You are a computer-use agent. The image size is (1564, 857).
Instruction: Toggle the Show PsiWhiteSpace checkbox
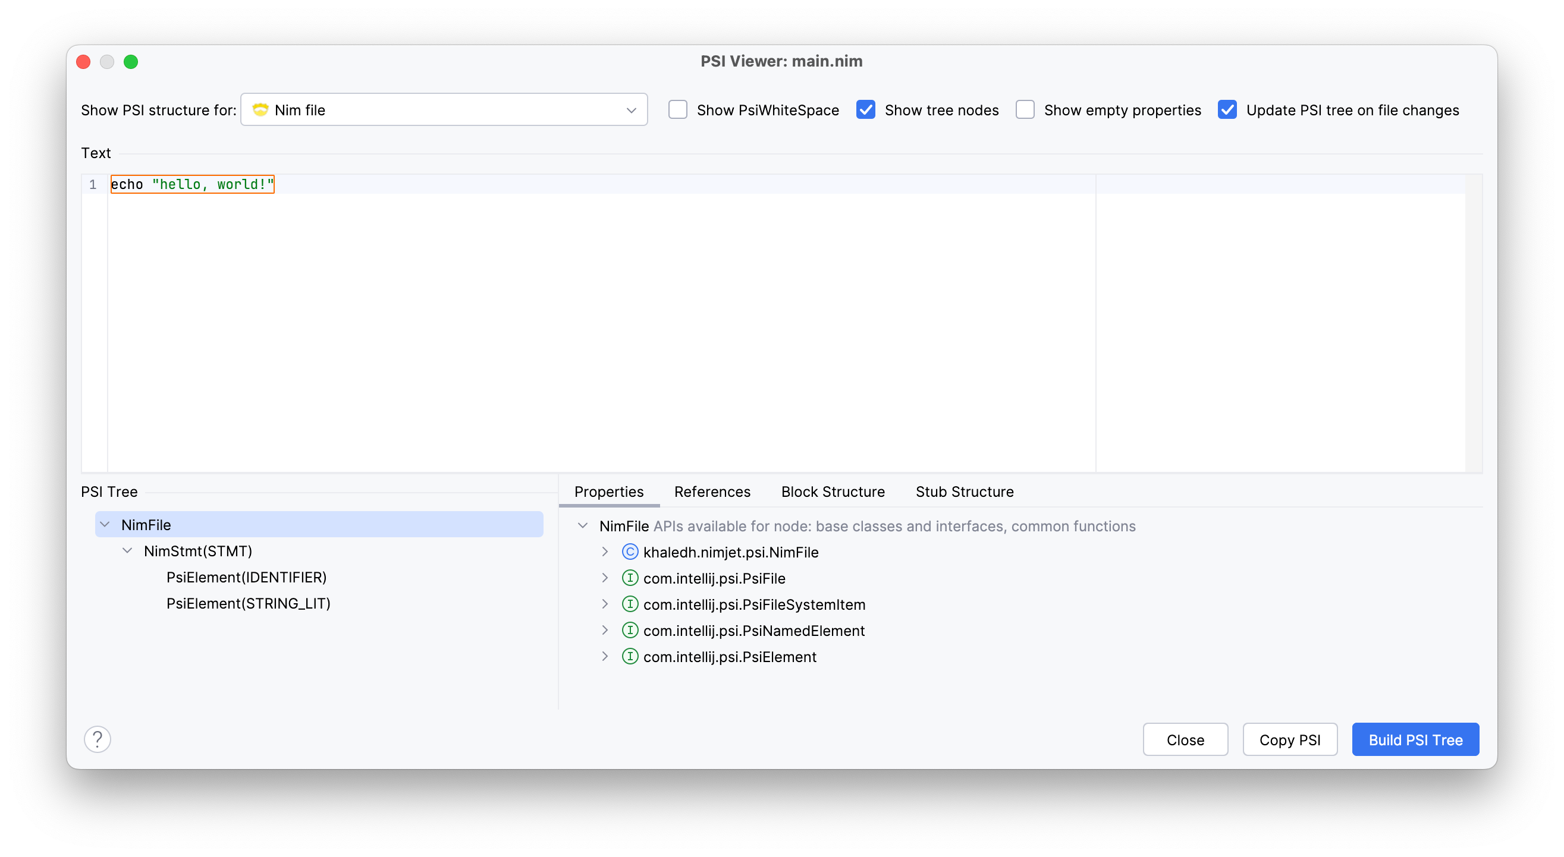click(677, 110)
